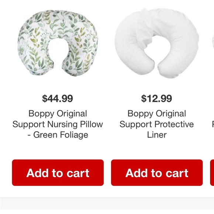
Task: Click the partially visible third Add to cart button
Action: tap(212, 173)
